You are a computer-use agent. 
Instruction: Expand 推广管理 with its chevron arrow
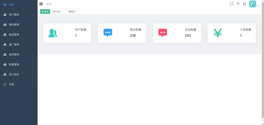(x=33, y=44)
